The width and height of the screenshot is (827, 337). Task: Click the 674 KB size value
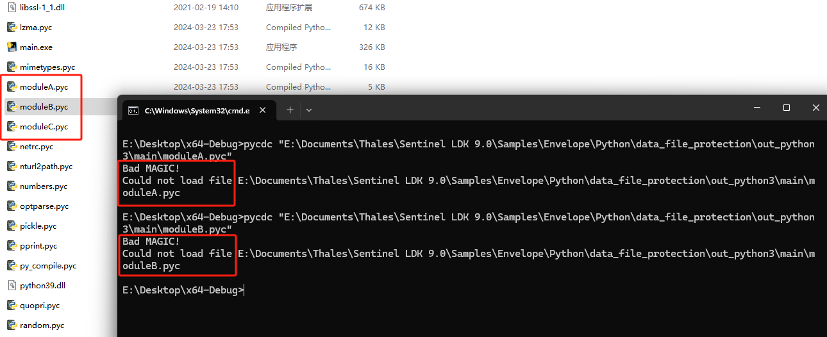pos(372,8)
